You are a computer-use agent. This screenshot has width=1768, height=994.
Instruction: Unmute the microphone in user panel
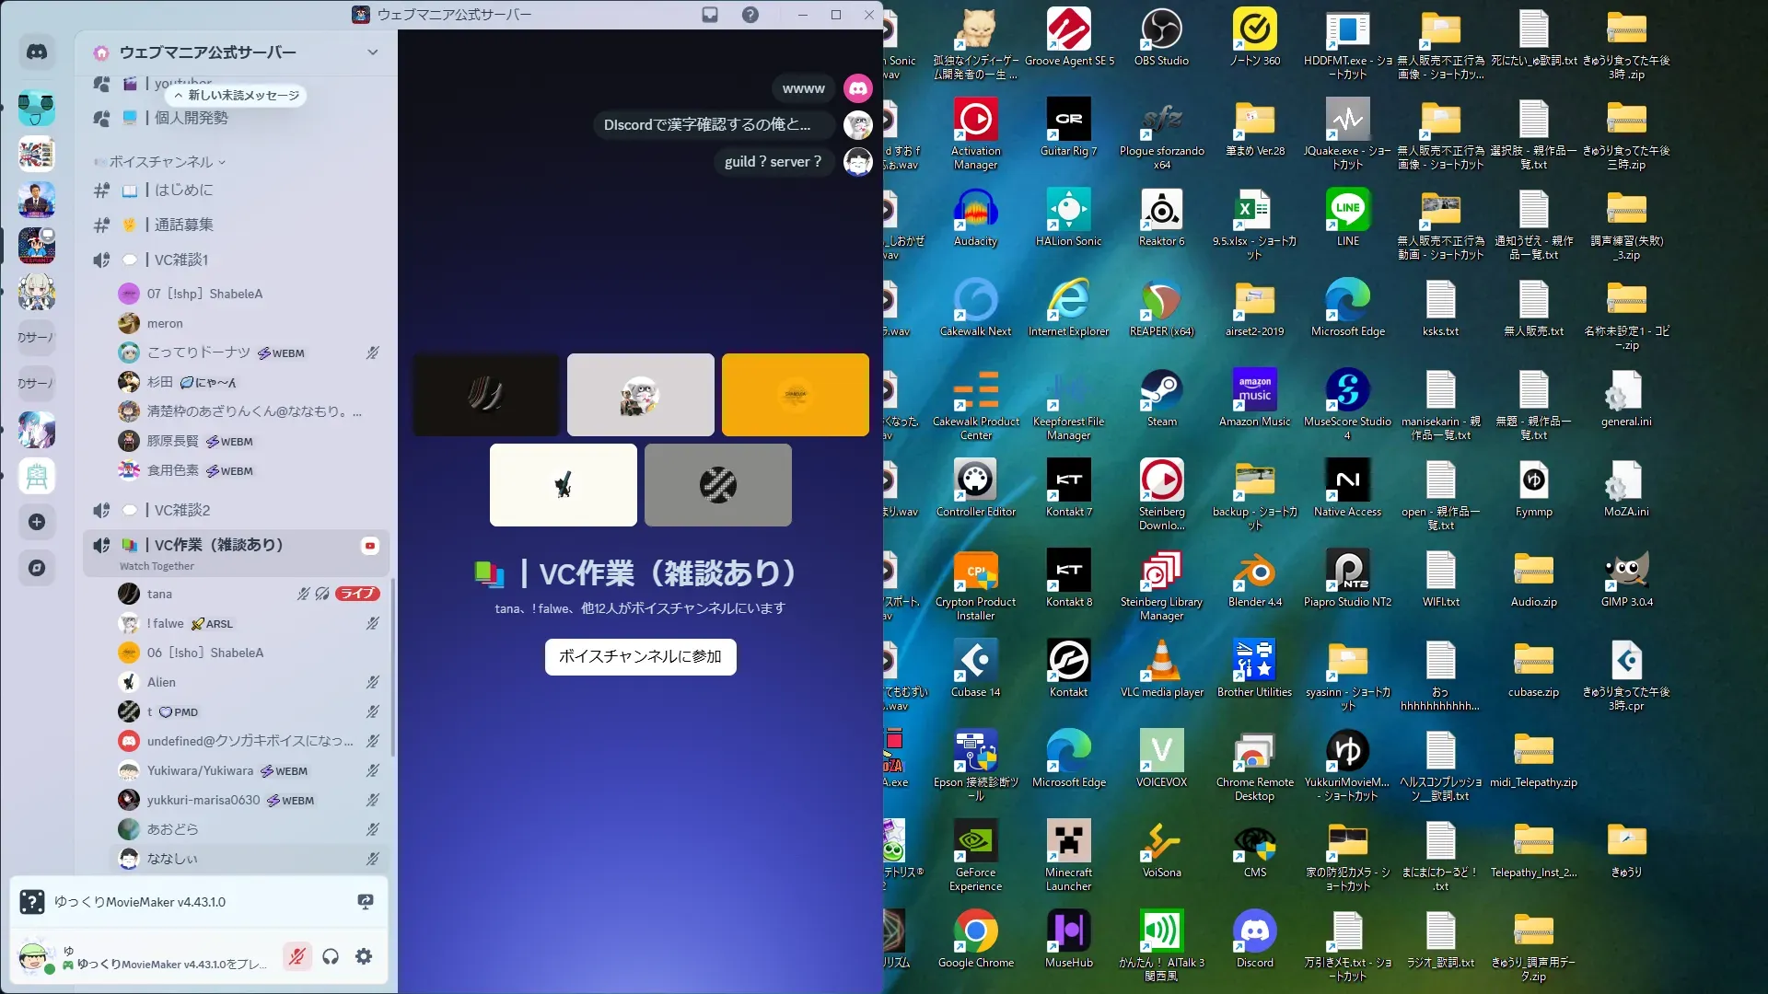(297, 956)
